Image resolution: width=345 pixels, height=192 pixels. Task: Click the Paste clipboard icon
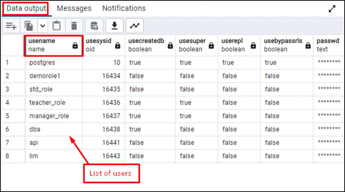pos(56,26)
